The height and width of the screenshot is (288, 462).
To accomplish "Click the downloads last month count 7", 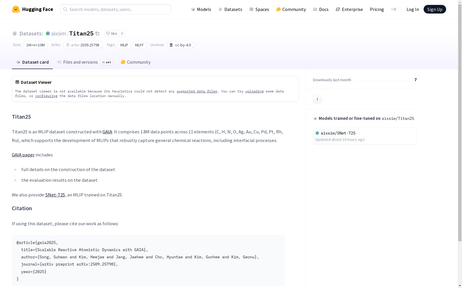I will (x=416, y=80).
